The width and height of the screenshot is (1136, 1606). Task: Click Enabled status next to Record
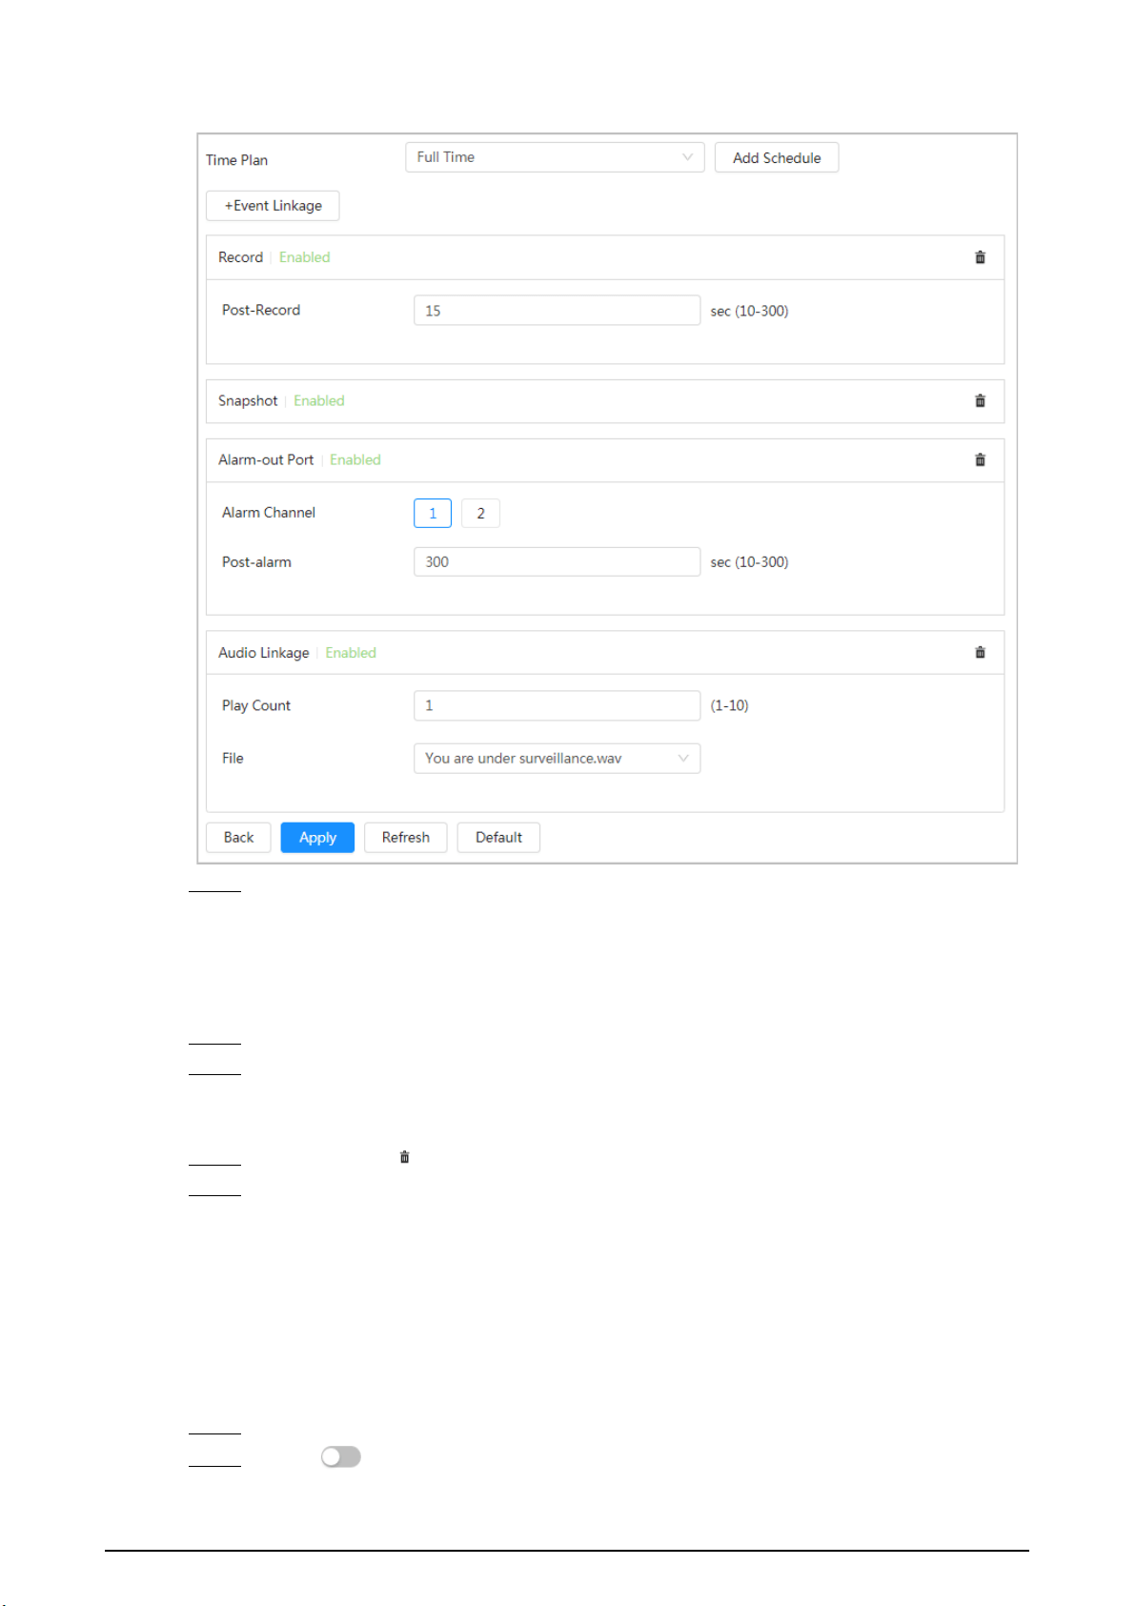coord(305,257)
